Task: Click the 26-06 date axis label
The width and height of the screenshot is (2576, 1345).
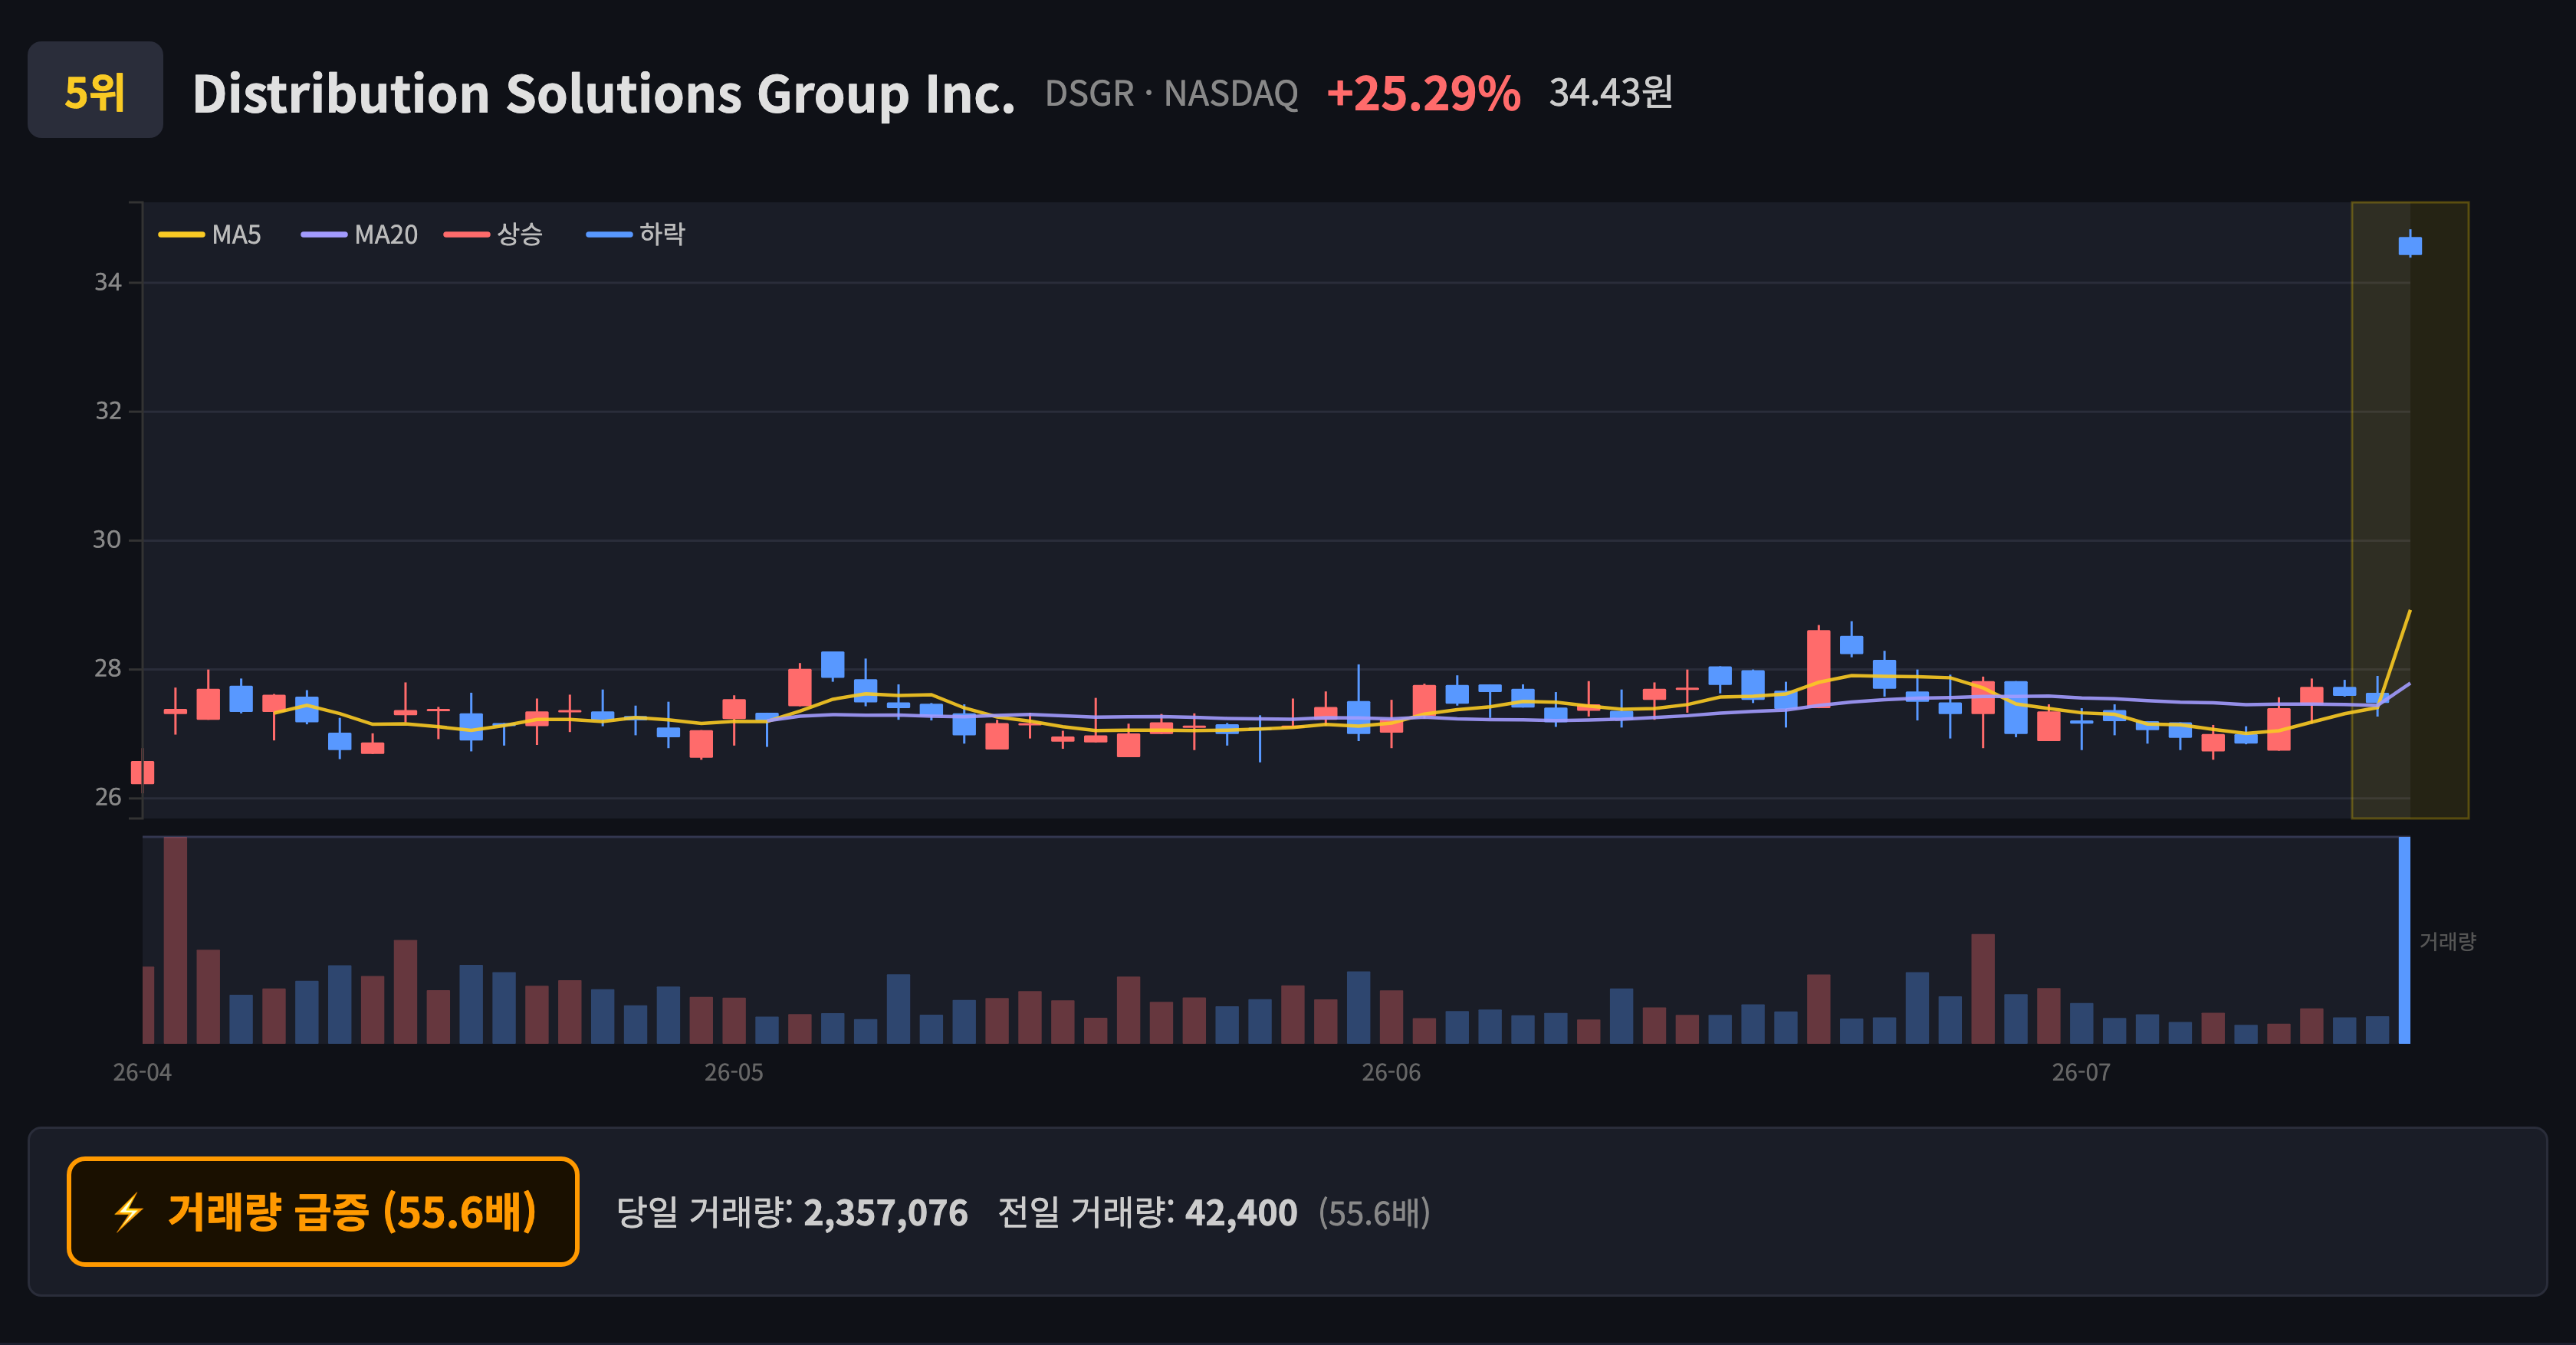Action: 1391,1073
